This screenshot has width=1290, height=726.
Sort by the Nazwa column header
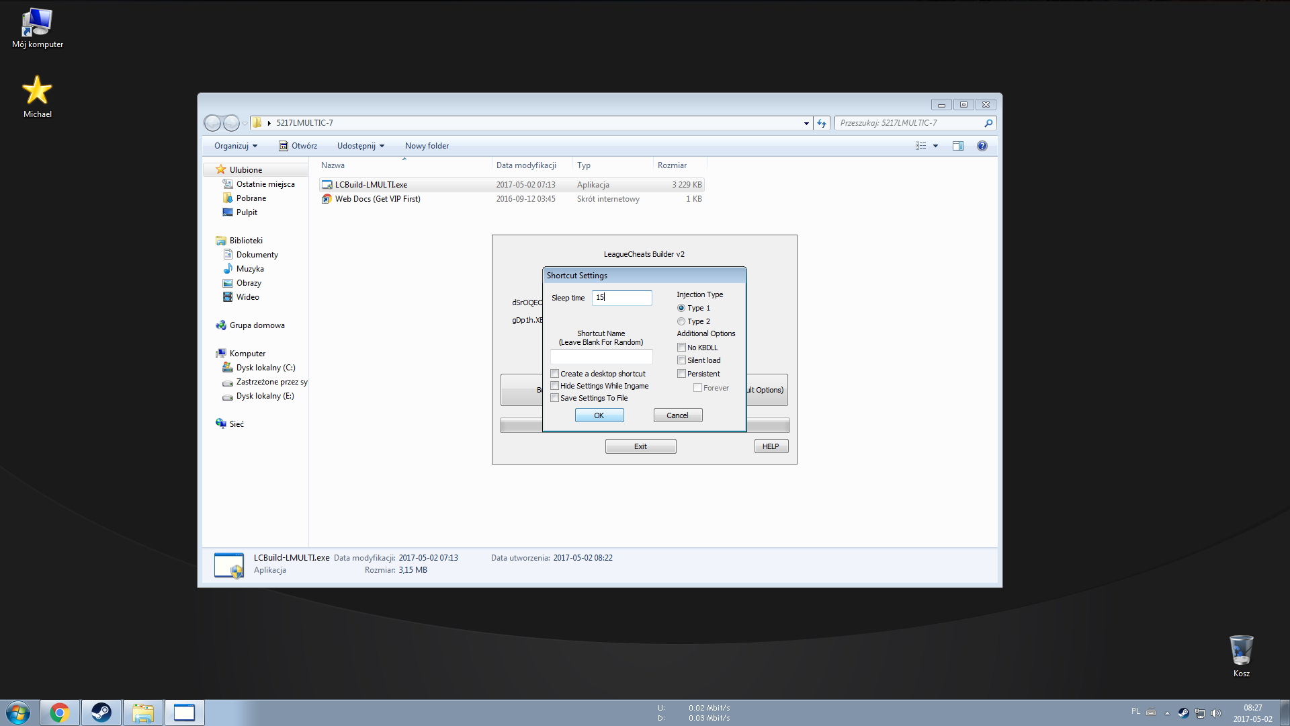pos(405,165)
